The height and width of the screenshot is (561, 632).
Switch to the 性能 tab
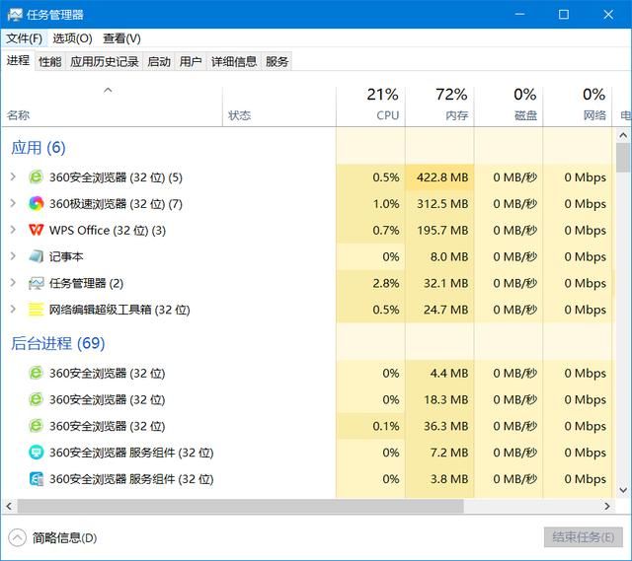tap(50, 61)
